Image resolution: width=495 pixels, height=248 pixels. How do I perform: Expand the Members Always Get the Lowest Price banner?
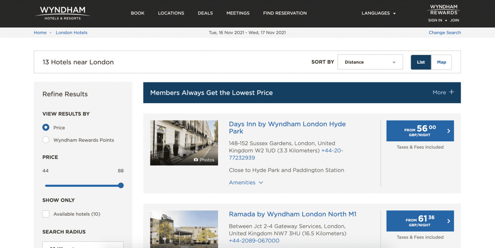click(x=302, y=93)
